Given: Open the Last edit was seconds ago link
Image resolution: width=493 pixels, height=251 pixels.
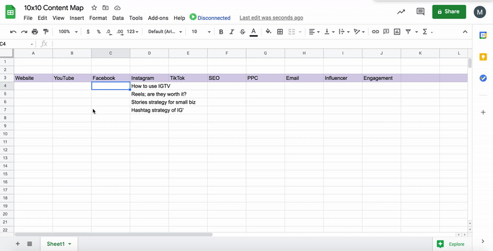Looking at the screenshot, I should pos(271,18).
